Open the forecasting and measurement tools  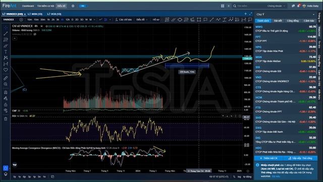coord(6,64)
